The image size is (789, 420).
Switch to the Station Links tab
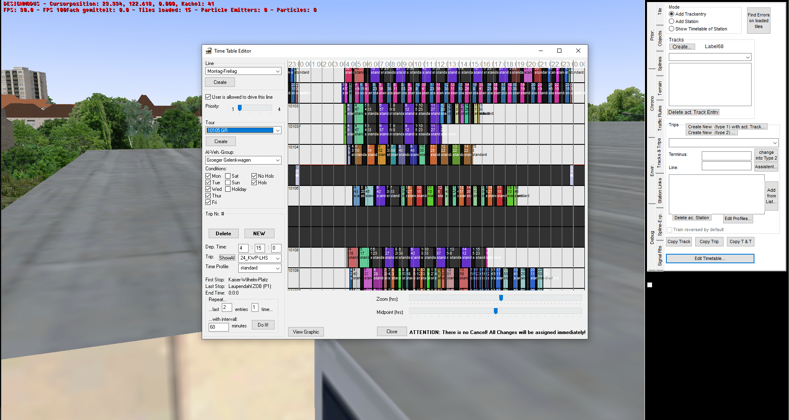pos(660,190)
